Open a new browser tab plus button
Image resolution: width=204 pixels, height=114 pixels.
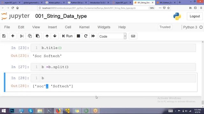point(180,3)
